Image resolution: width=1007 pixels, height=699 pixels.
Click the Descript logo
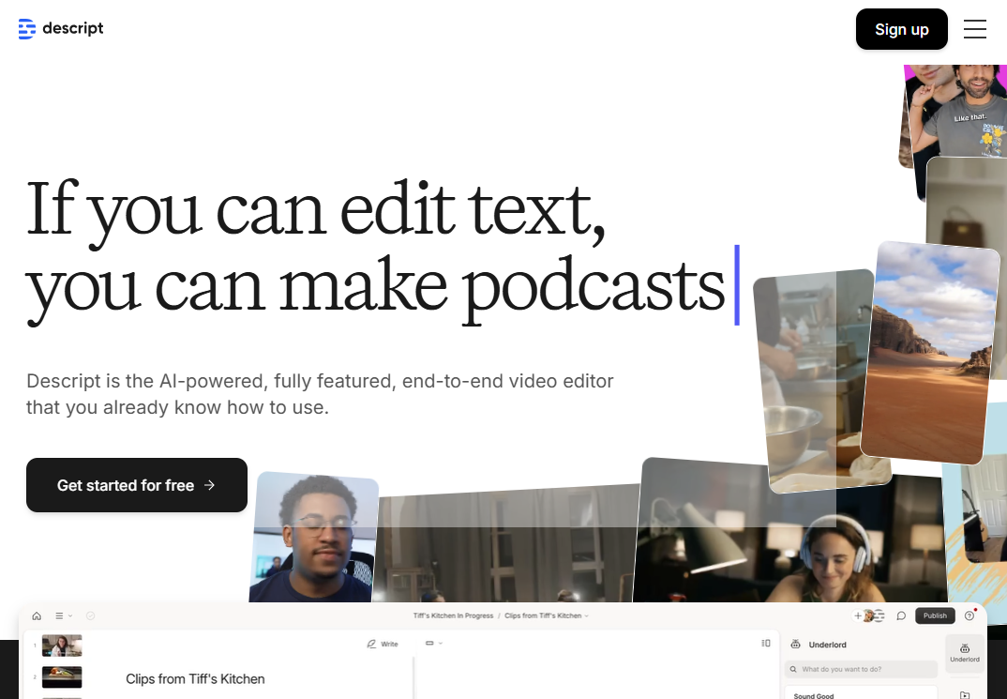tap(61, 29)
